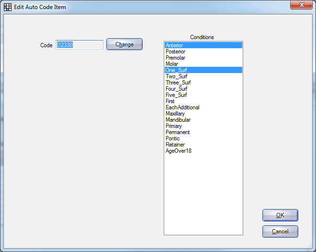Click the Change button
The height and width of the screenshot is (252, 316).
click(x=124, y=44)
